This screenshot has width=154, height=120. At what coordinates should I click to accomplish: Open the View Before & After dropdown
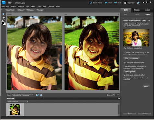[22, 95]
